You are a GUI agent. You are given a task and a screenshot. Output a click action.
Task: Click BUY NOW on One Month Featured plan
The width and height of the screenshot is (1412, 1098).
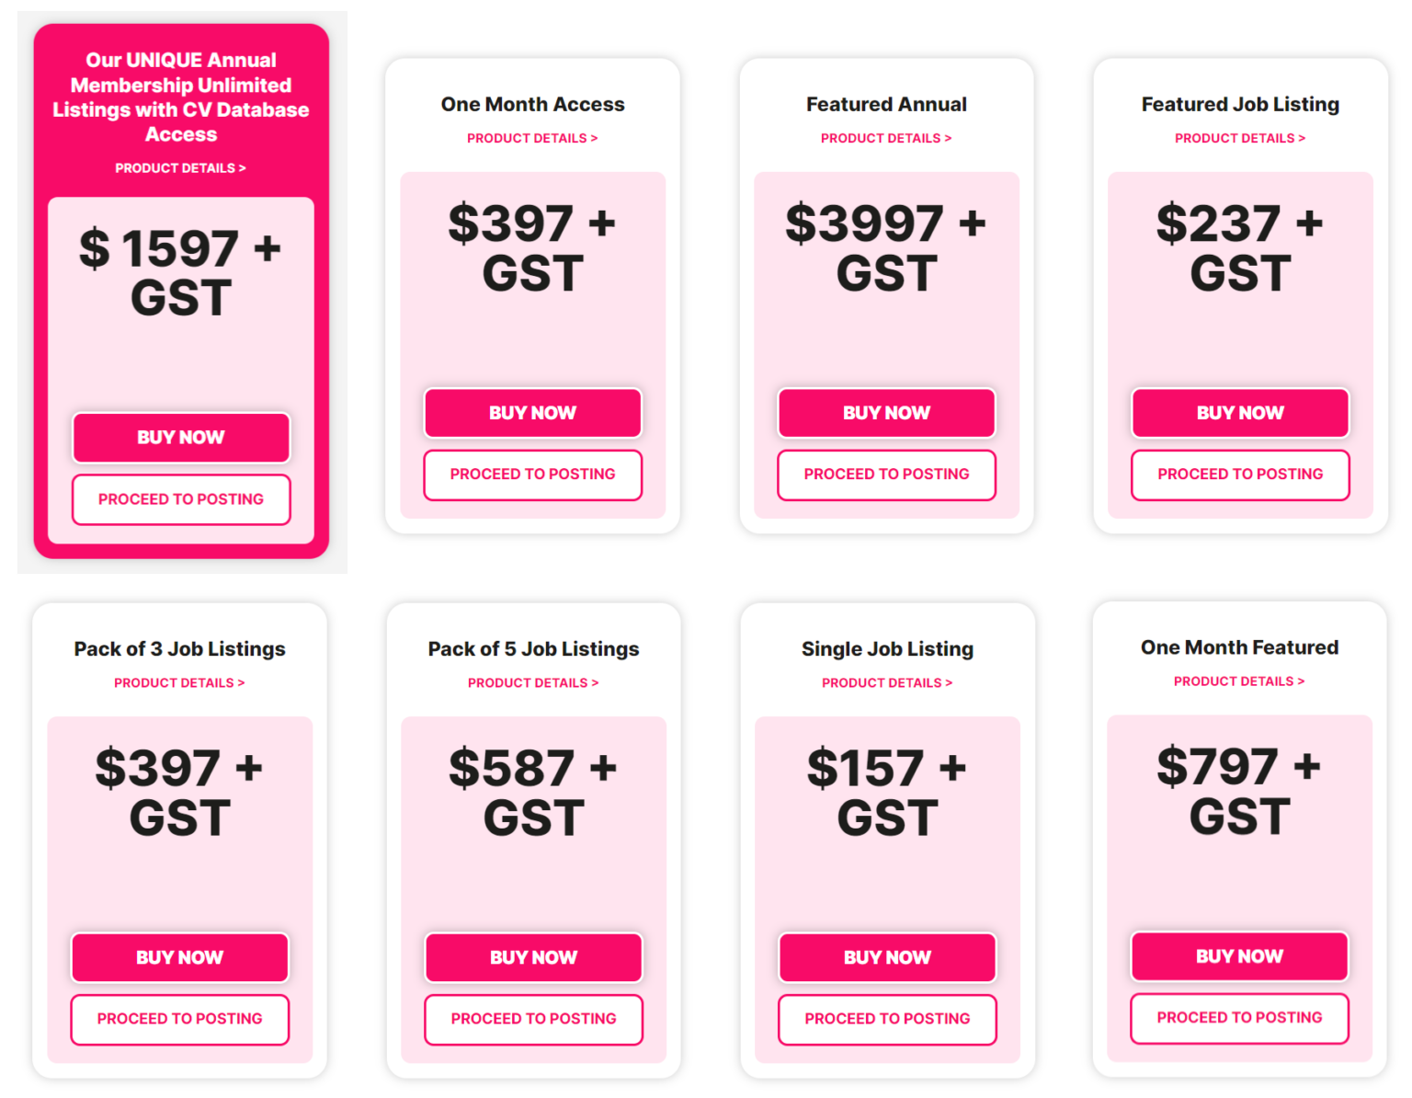[x=1239, y=956]
